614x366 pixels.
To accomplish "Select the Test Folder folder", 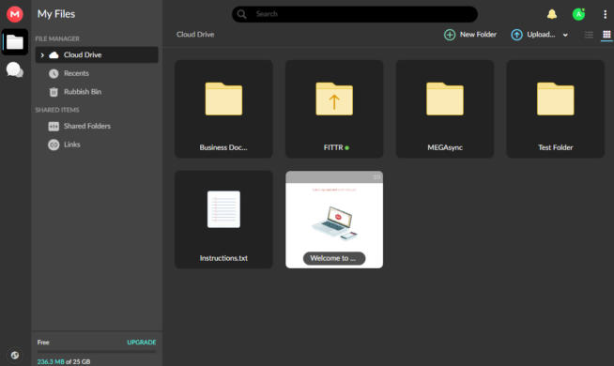I will tap(555, 109).
